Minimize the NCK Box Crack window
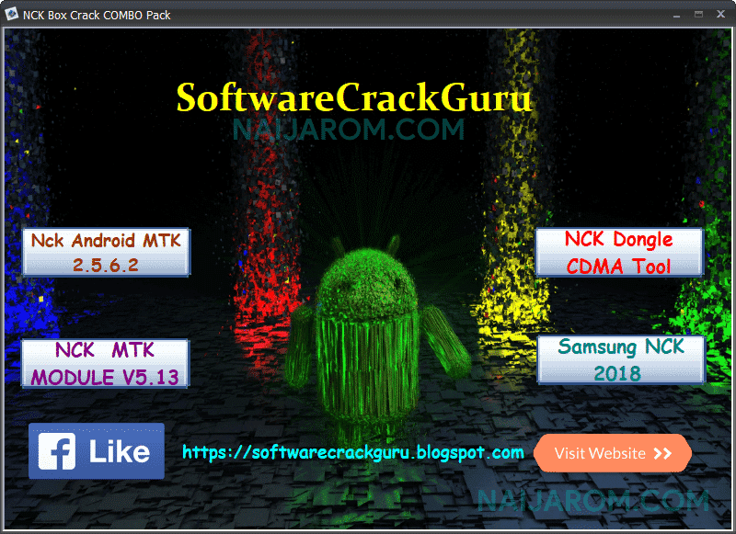 (x=676, y=15)
